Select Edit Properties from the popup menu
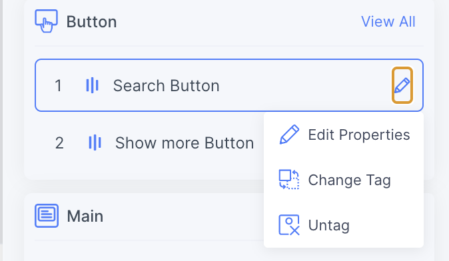The image size is (449, 261). click(x=344, y=134)
